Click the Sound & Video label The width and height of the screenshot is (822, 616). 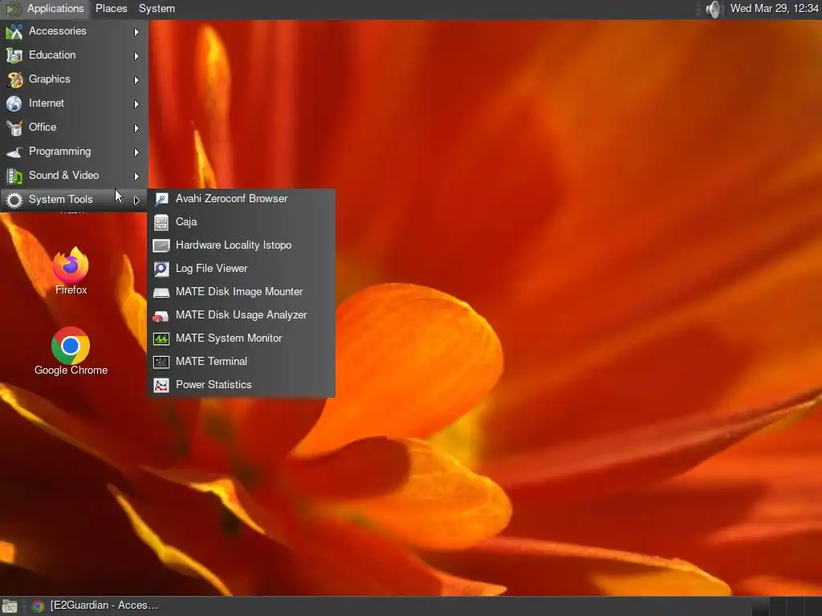(x=64, y=176)
